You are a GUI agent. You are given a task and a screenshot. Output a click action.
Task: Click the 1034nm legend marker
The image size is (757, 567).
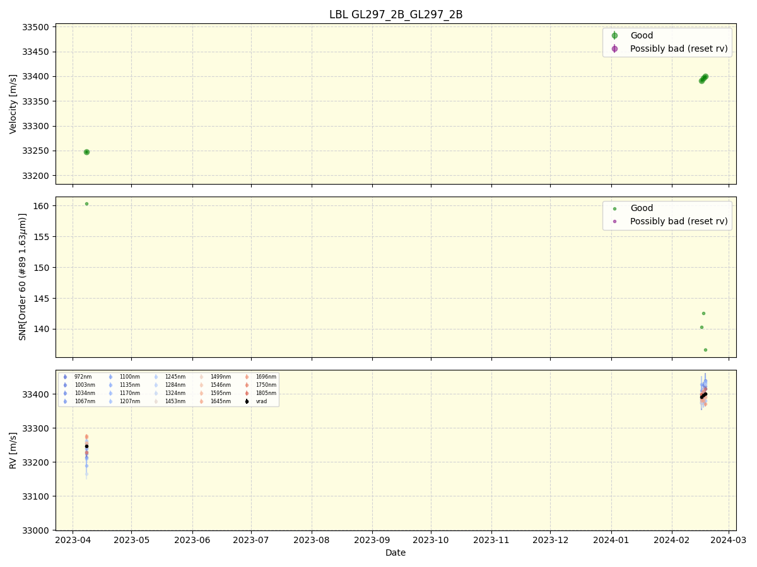click(x=65, y=393)
